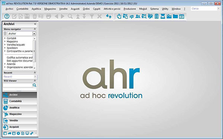Click the blue folder toolbar icon
The height and width of the screenshot is (139, 223).
[175, 16]
